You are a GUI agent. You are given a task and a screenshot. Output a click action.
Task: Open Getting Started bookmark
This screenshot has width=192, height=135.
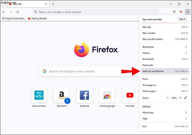37,18
